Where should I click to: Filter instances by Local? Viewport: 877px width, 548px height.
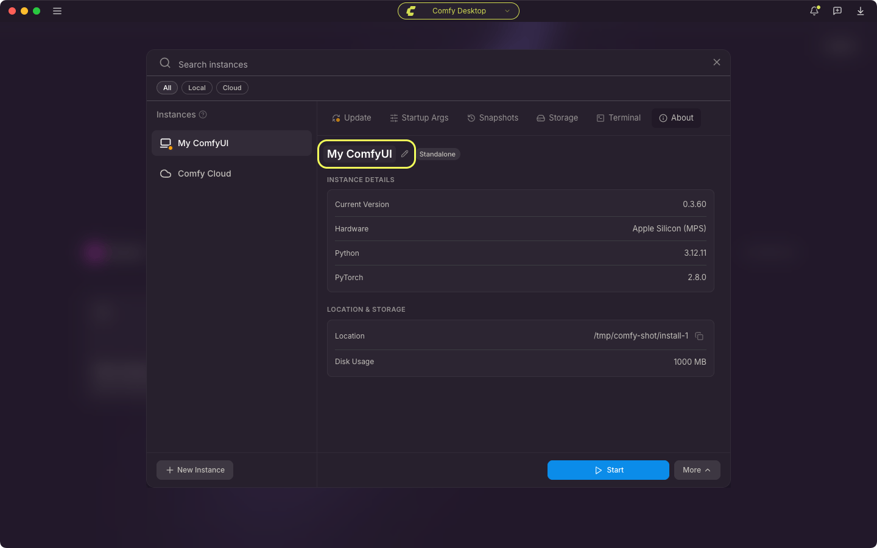(197, 88)
